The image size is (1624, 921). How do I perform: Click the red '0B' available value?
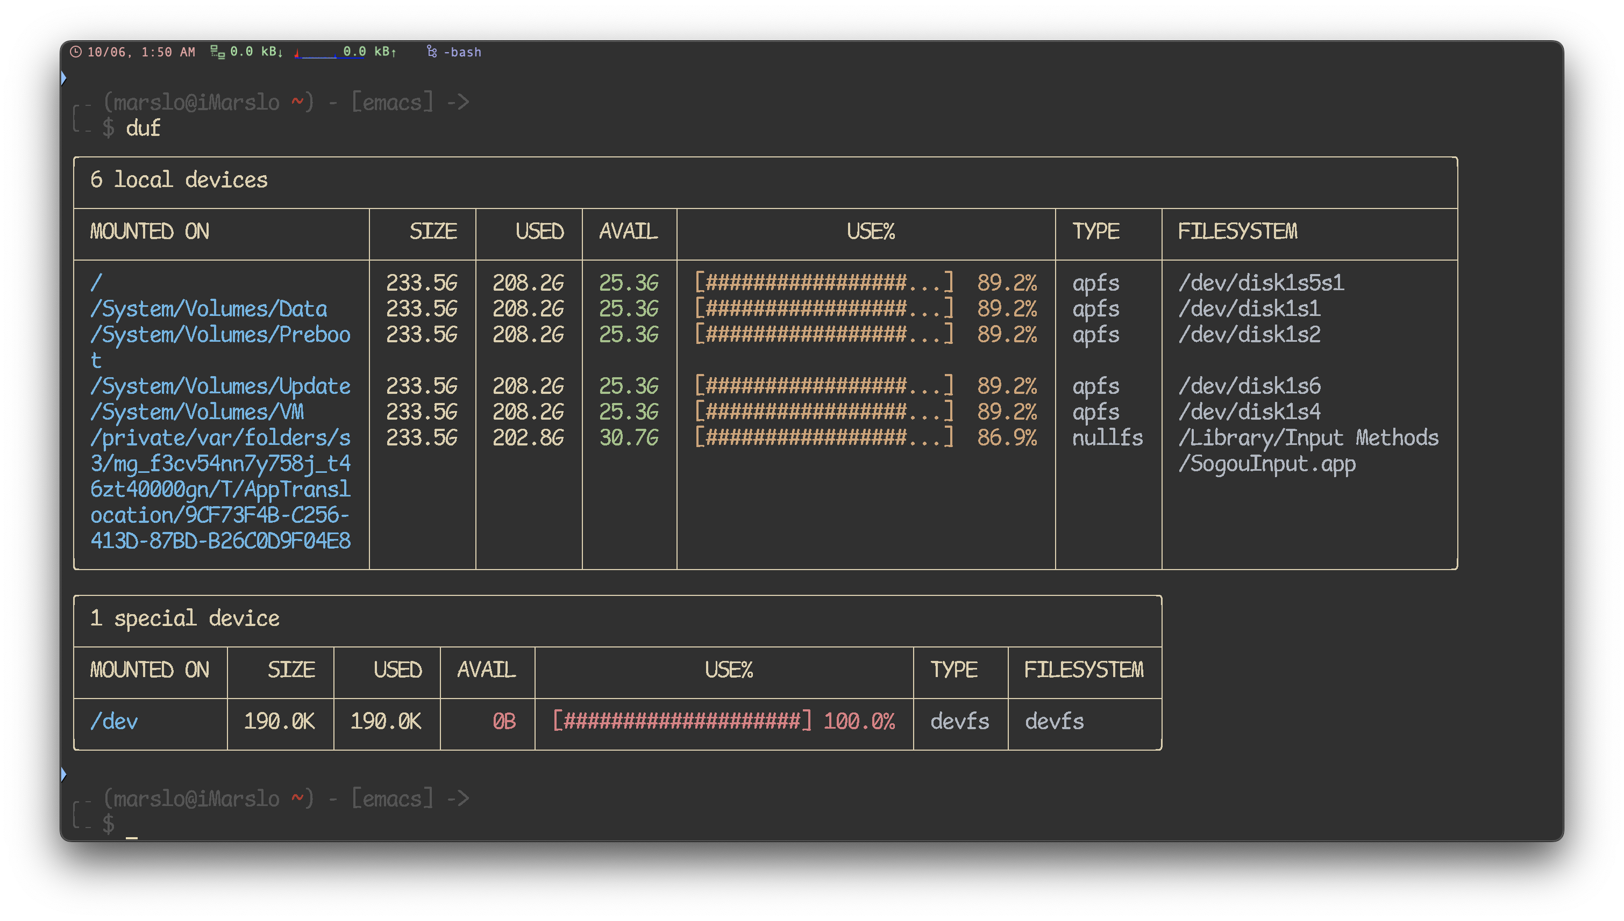pos(504,721)
